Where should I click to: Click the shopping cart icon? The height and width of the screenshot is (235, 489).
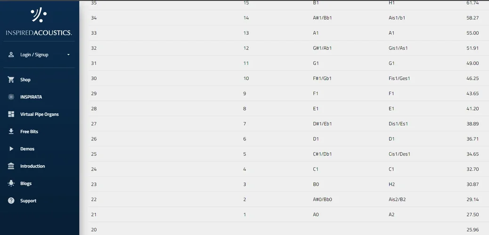11,79
